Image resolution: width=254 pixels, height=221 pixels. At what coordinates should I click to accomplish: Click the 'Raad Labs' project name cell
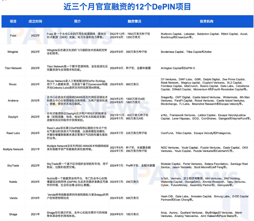(13, 133)
